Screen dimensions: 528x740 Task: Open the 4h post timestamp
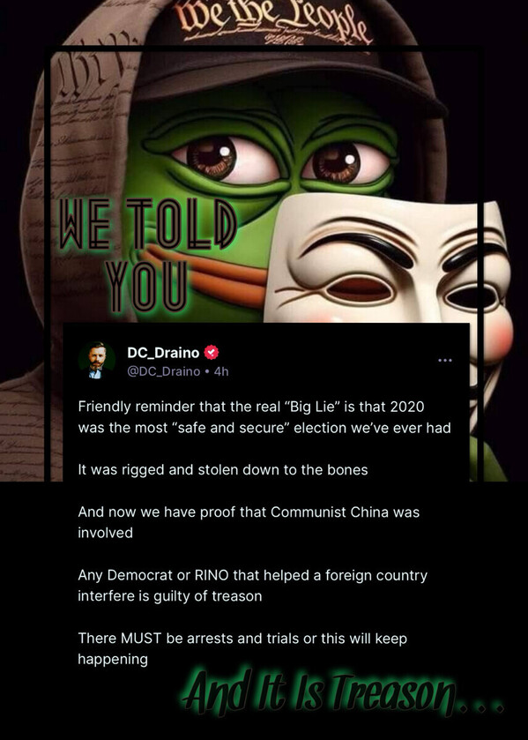(221, 371)
